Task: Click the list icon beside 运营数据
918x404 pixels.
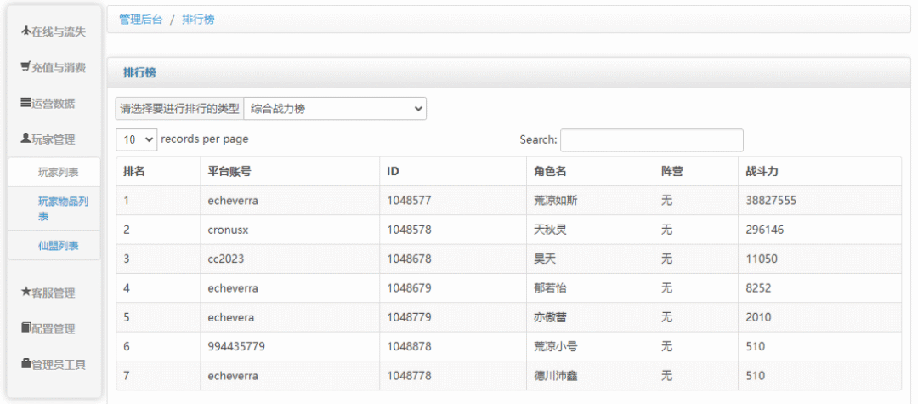Action: pos(25,102)
